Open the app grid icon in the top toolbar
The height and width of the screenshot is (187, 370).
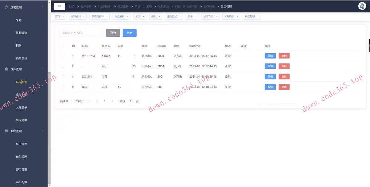click(x=59, y=6)
